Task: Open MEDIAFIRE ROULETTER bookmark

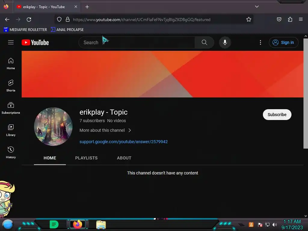Action: (x=25, y=30)
